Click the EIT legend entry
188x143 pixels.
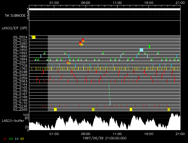23,139
